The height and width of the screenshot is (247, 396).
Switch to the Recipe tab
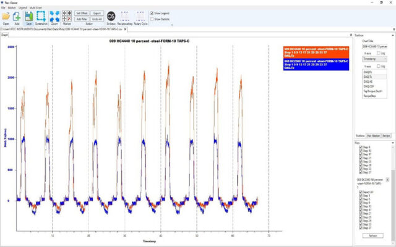pos(386,136)
